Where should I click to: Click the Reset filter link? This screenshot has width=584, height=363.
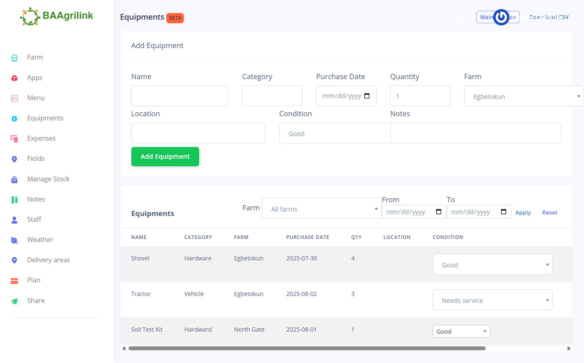click(x=549, y=213)
